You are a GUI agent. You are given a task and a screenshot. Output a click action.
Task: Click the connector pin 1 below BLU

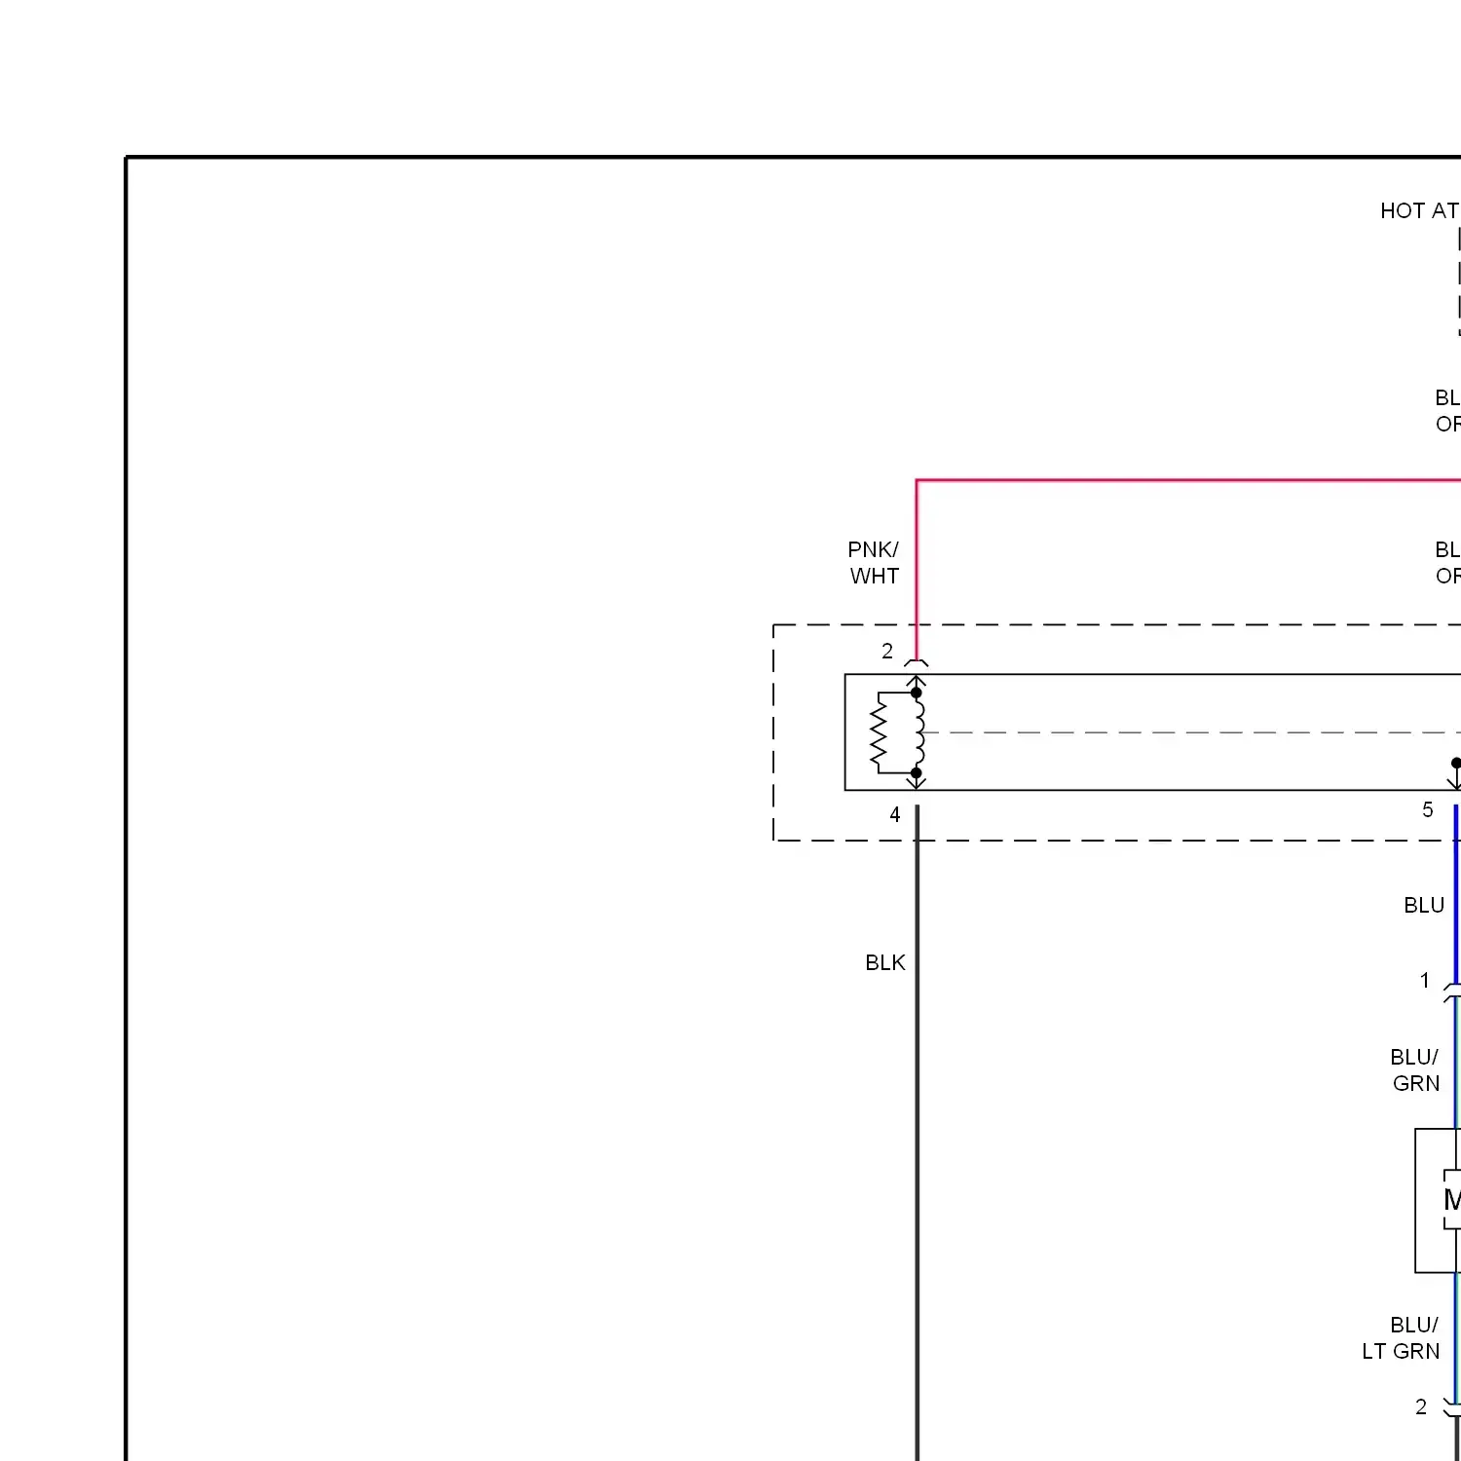tap(1425, 980)
